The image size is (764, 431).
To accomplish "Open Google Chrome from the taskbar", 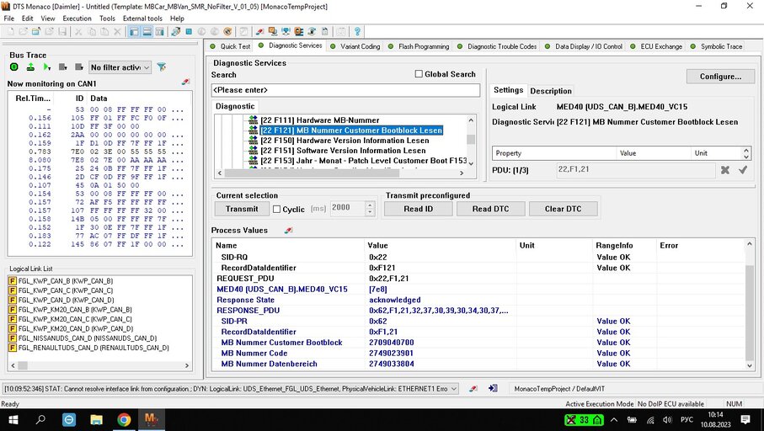I will point(124,419).
